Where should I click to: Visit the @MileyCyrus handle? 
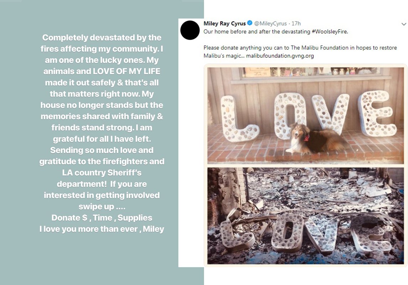click(270, 24)
